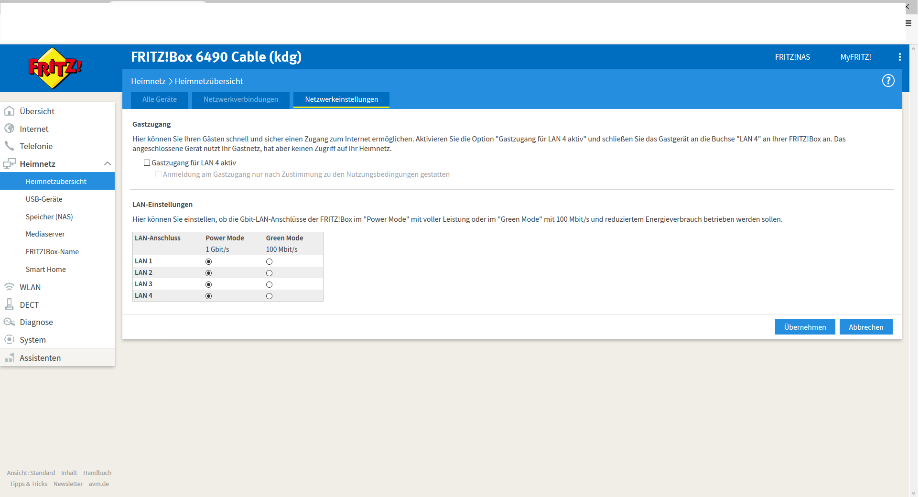Open avm.de footer link

[98, 484]
